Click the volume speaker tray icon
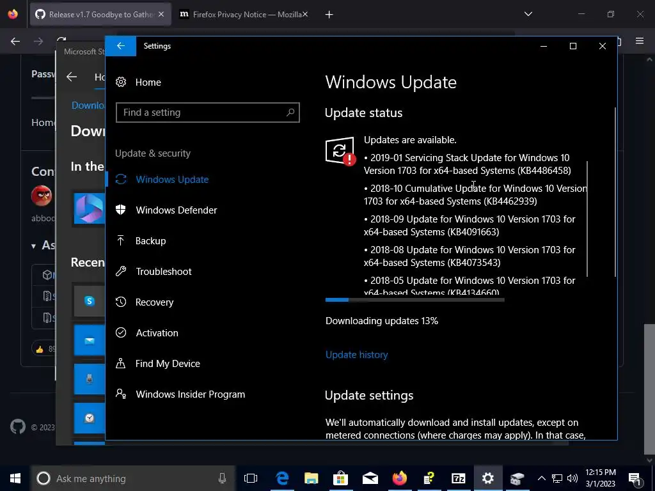 [572, 478]
